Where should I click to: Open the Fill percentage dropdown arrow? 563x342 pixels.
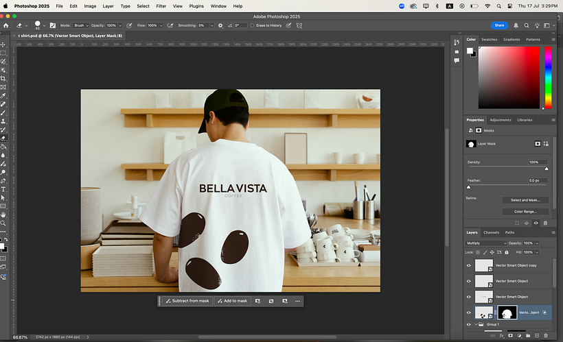click(x=537, y=252)
